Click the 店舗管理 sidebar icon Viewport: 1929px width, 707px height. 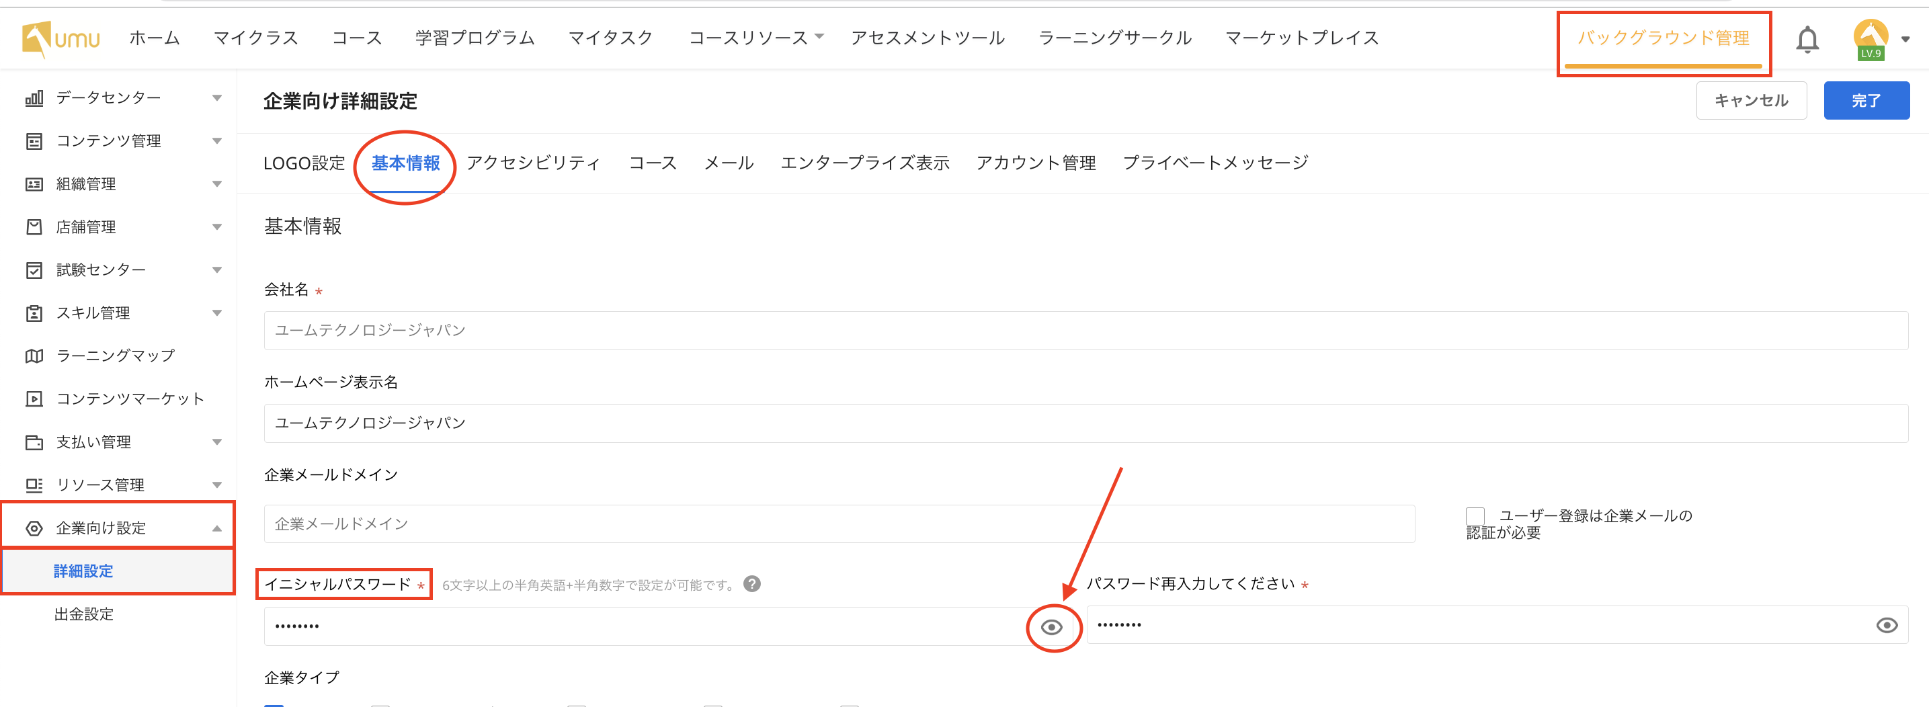tap(34, 227)
